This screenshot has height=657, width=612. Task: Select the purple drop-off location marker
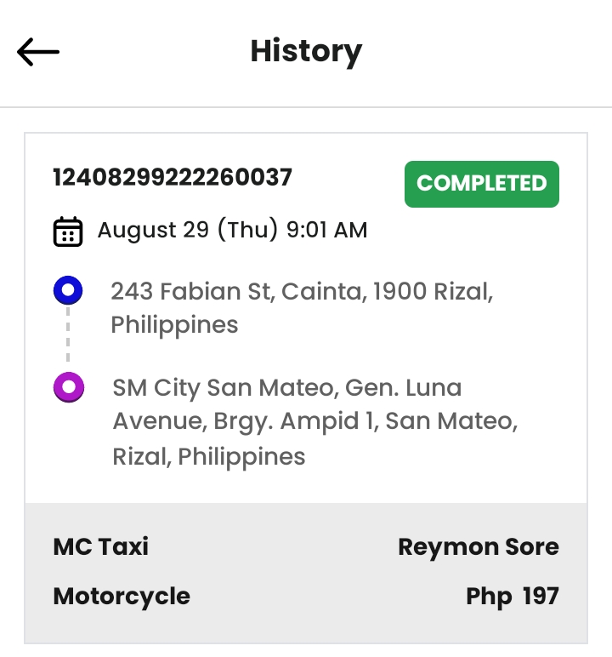tap(68, 388)
